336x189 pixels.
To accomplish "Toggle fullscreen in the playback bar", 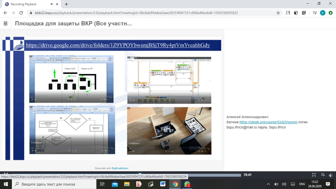I will [314, 175].
